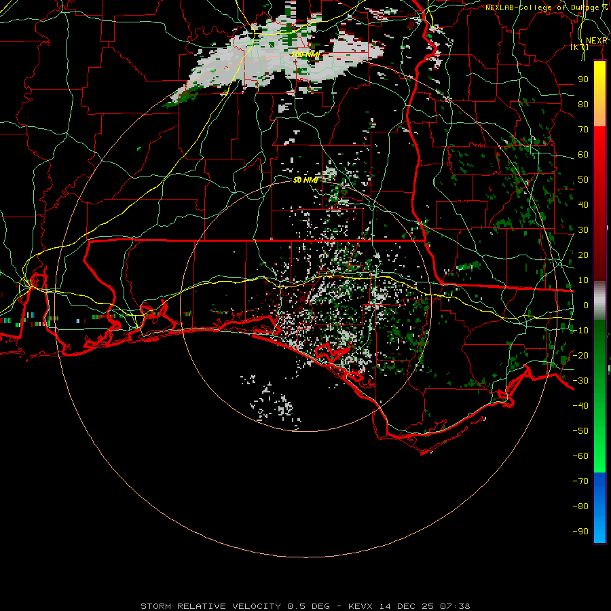Image resolution: width=611 pixels, height=611 pixels.
Task: Click the 100 NMI range ring label
Action: click(306, 54)
